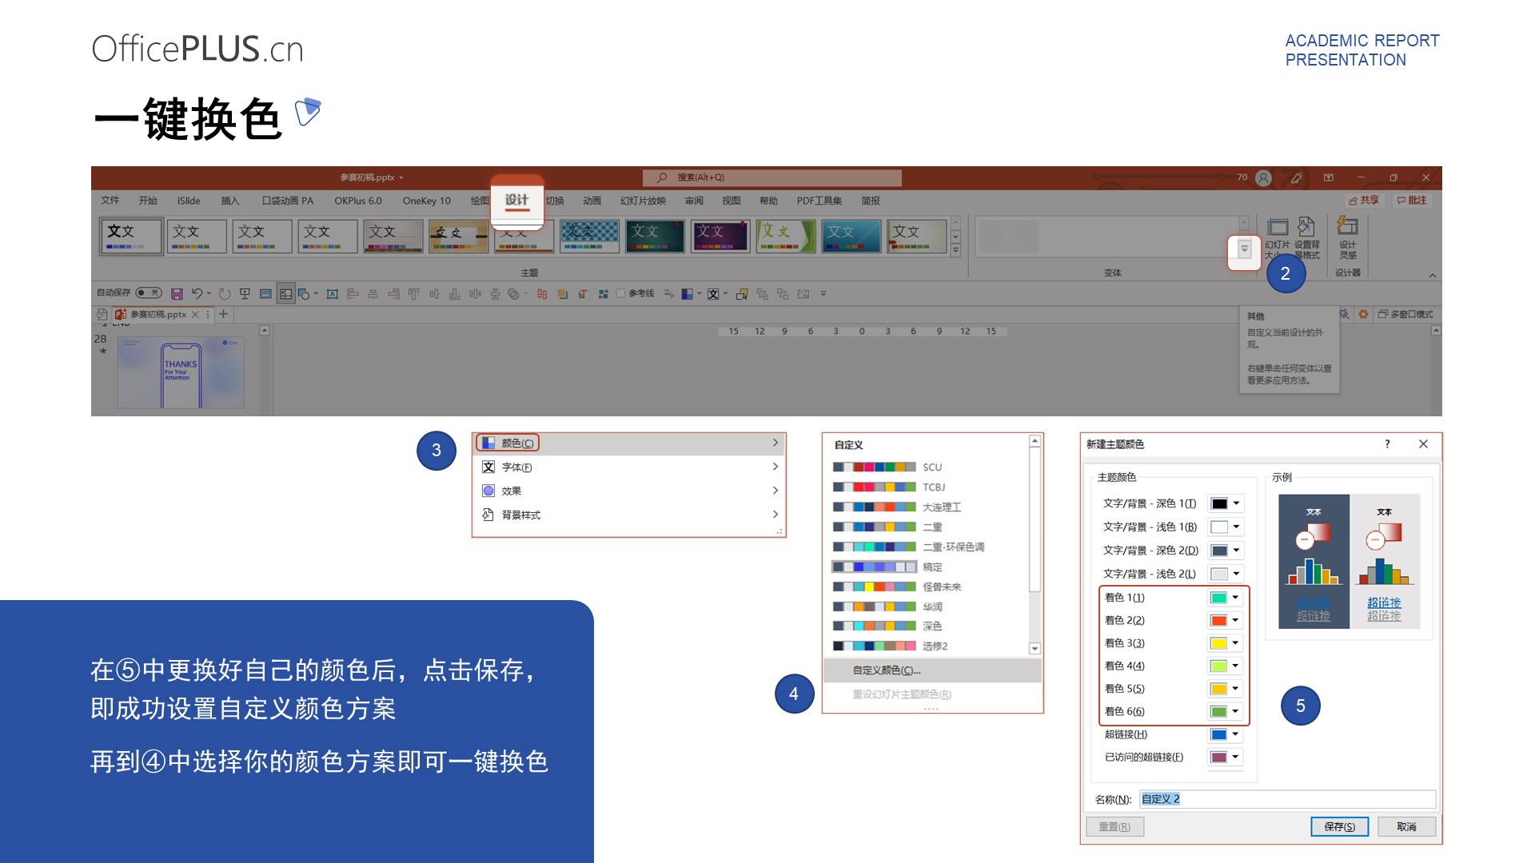
Task: Expand the variants gallery More dropdown
Action: pyautogui.click(x=1244, y=249)
